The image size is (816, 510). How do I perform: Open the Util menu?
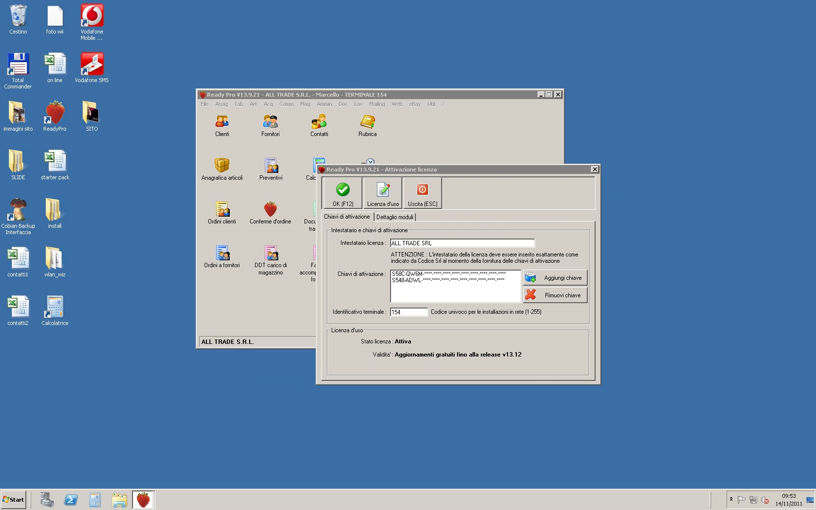pos(431,104)
